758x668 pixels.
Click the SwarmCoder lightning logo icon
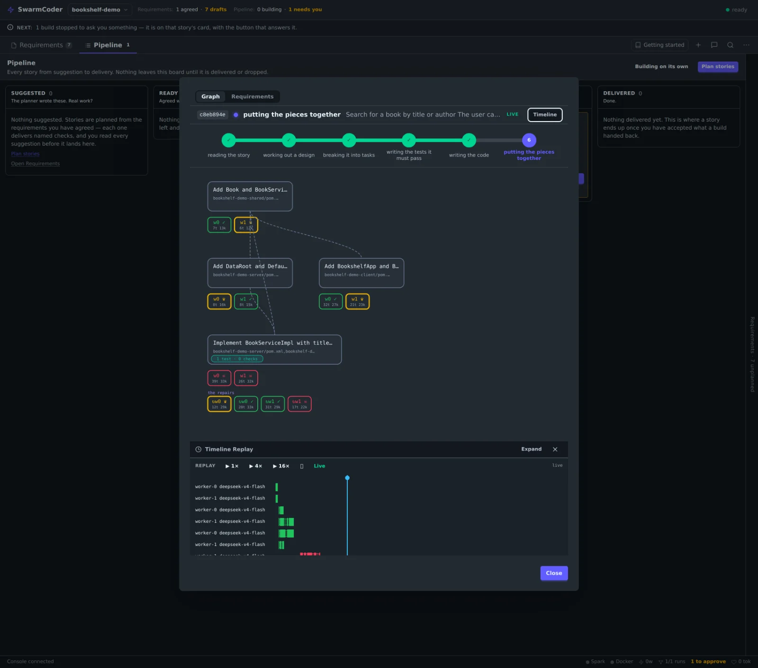click(10, 9)
